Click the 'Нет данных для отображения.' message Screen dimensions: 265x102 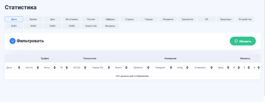tap(132, 76)
